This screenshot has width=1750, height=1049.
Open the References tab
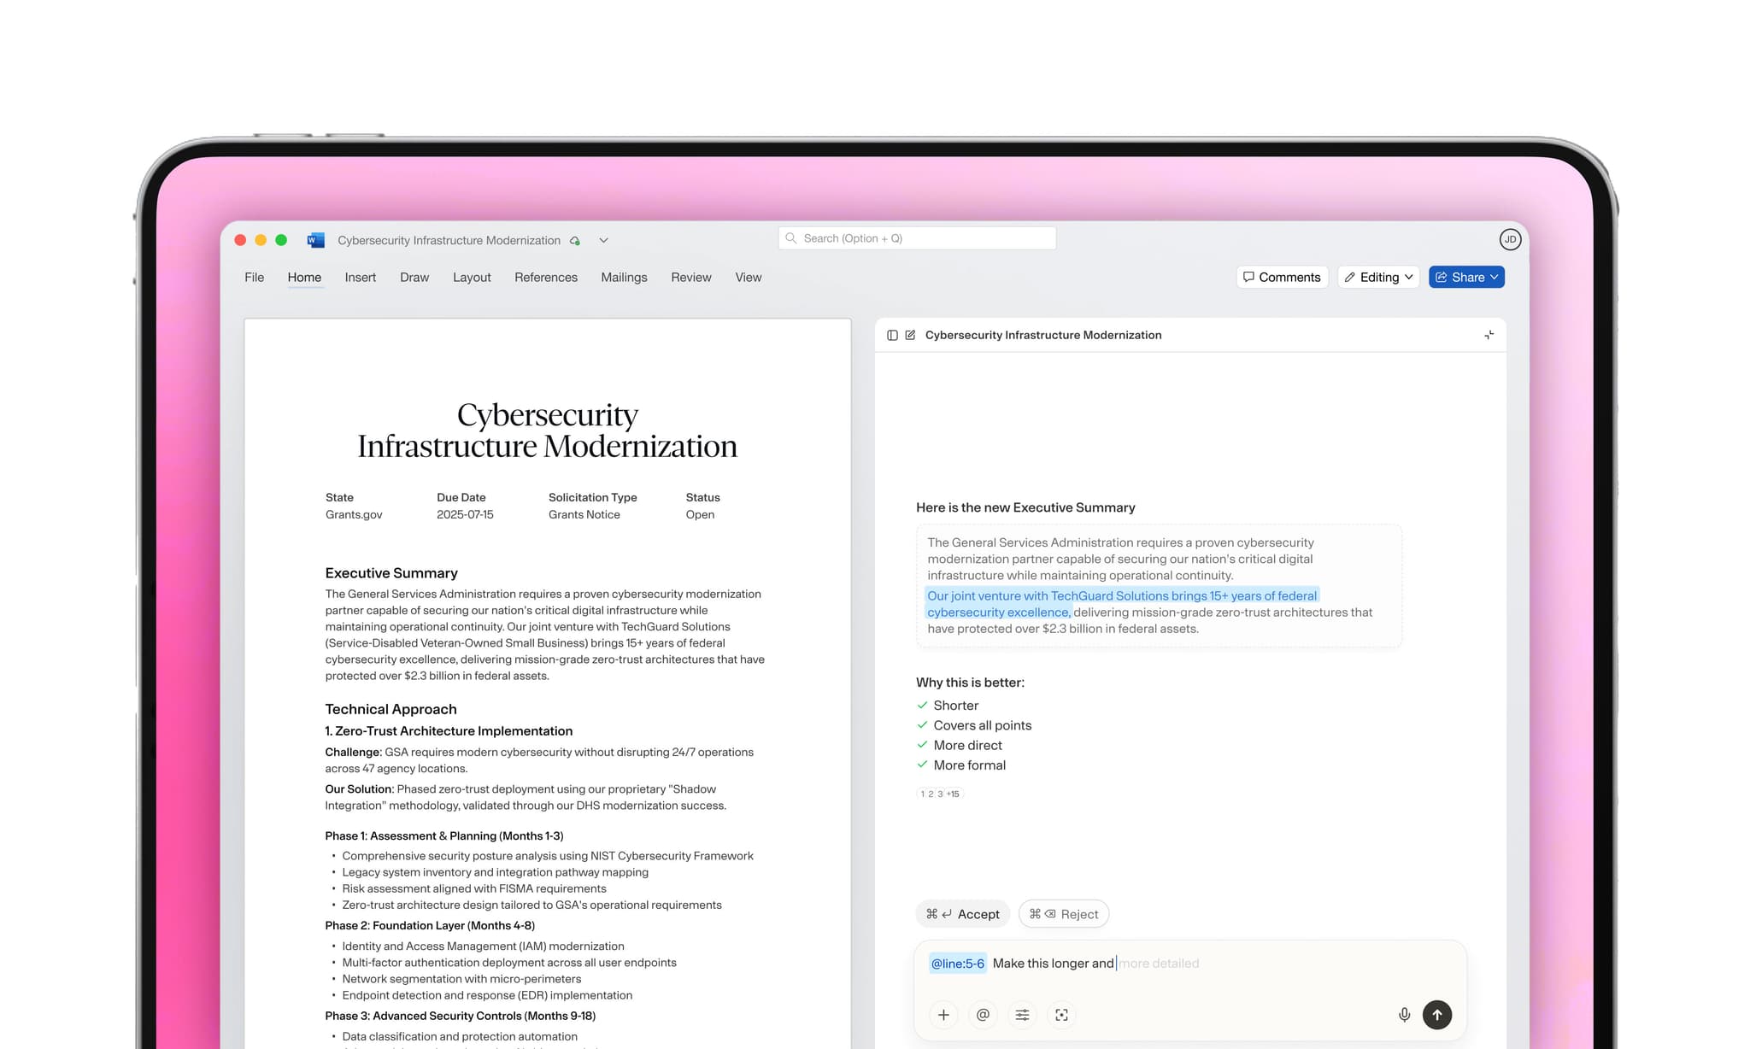546,278
